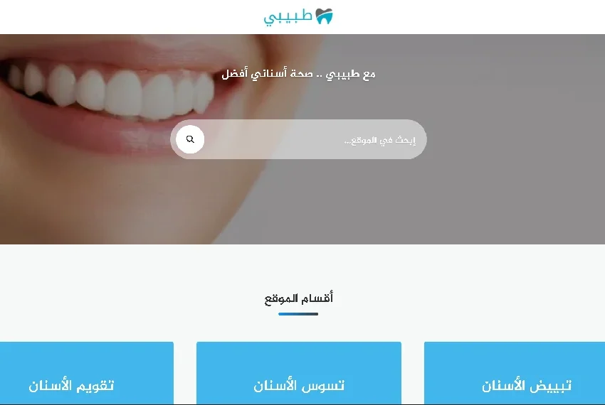
Task: Open the تبييض الأسنان section card
Action: [x=515, y=373]
